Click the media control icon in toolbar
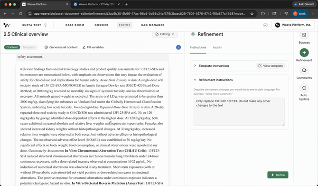 tap(286, 14)
